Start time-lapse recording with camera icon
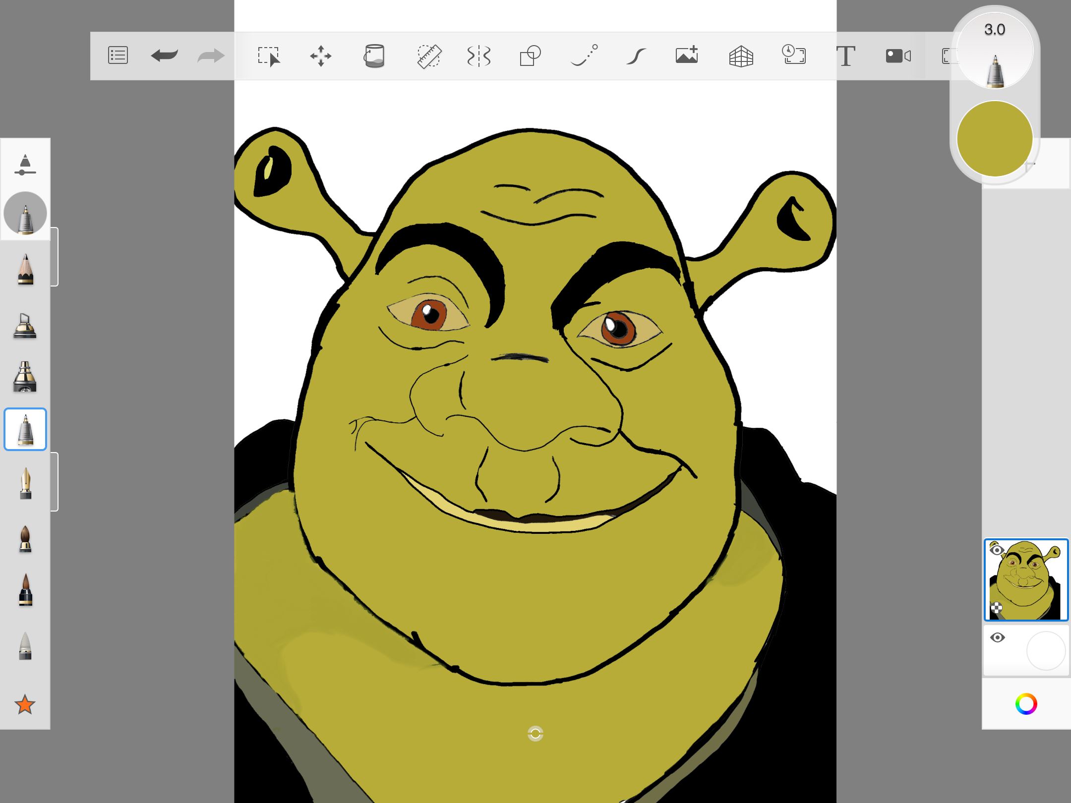1071x803 pixels. pos(898,56)
